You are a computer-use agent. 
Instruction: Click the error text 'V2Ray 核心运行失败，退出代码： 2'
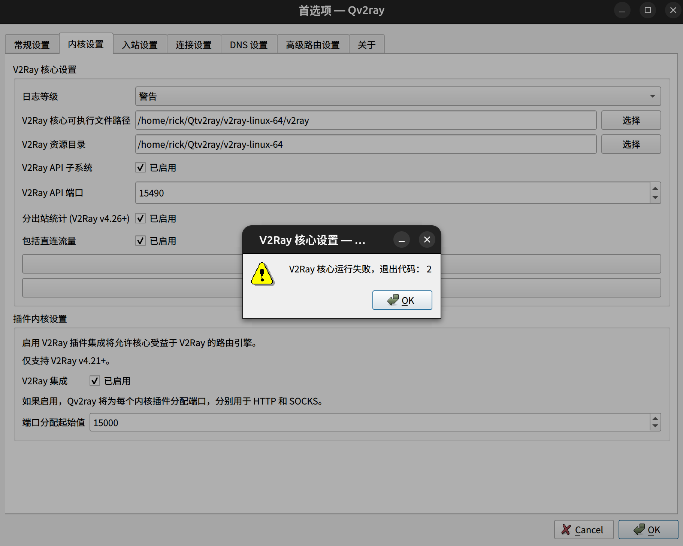pos(360,269)
